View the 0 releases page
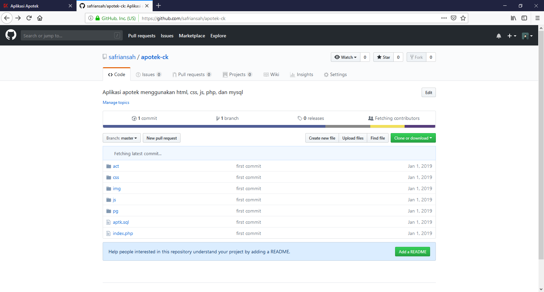This screenshot has width=544, height=292. pos(311,118)
